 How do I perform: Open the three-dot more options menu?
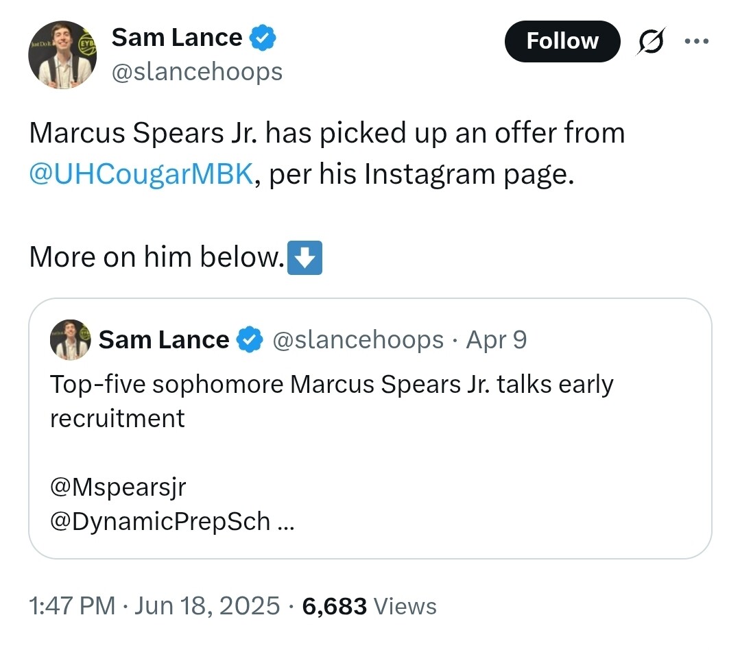[x=697, y=41]
